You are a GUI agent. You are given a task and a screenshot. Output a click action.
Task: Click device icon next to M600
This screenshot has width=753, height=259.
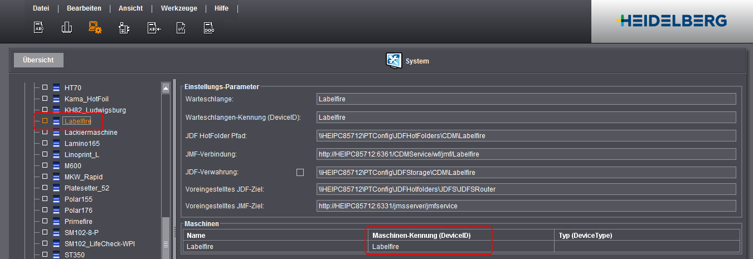(x=56, y=166)
